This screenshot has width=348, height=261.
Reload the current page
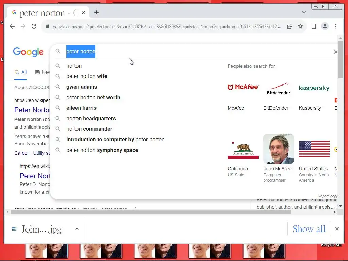point(34,27)
